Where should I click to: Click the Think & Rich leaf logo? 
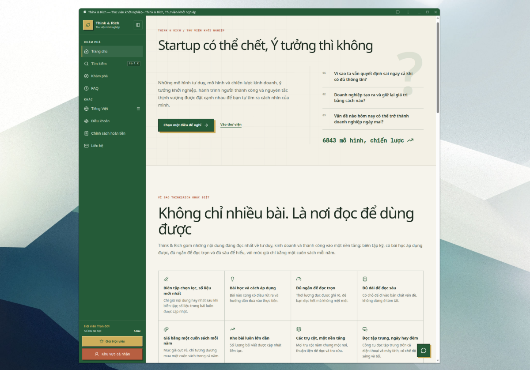[88, 25]
